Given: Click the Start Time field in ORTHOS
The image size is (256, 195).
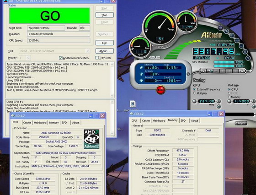Looking at the screenshot, I should pos(46,28).
